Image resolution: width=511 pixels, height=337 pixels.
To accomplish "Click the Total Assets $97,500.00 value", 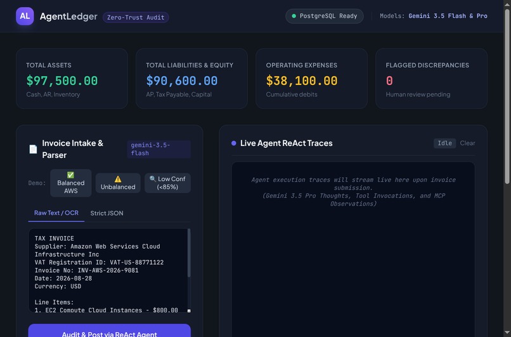I will (x=62, y=81).
